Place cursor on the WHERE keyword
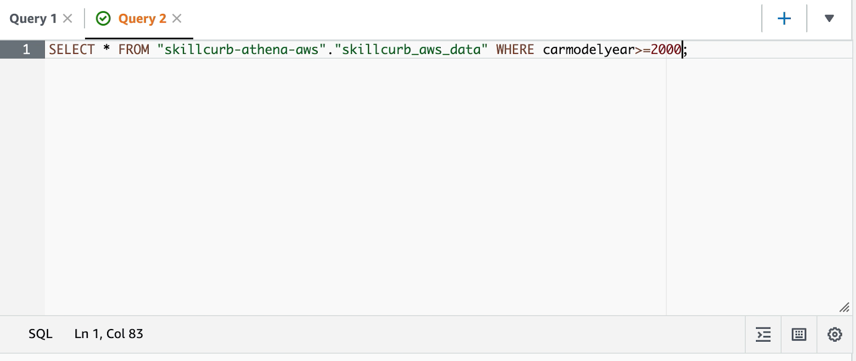Screen dimensions: 856x361 point(515,50)
